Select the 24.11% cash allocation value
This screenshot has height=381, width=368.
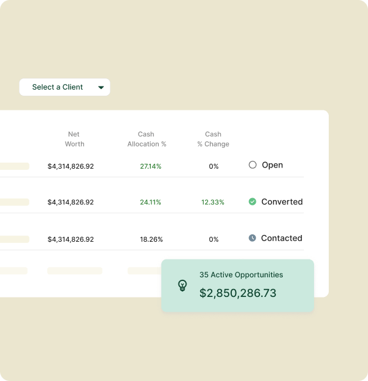point(150,202)
